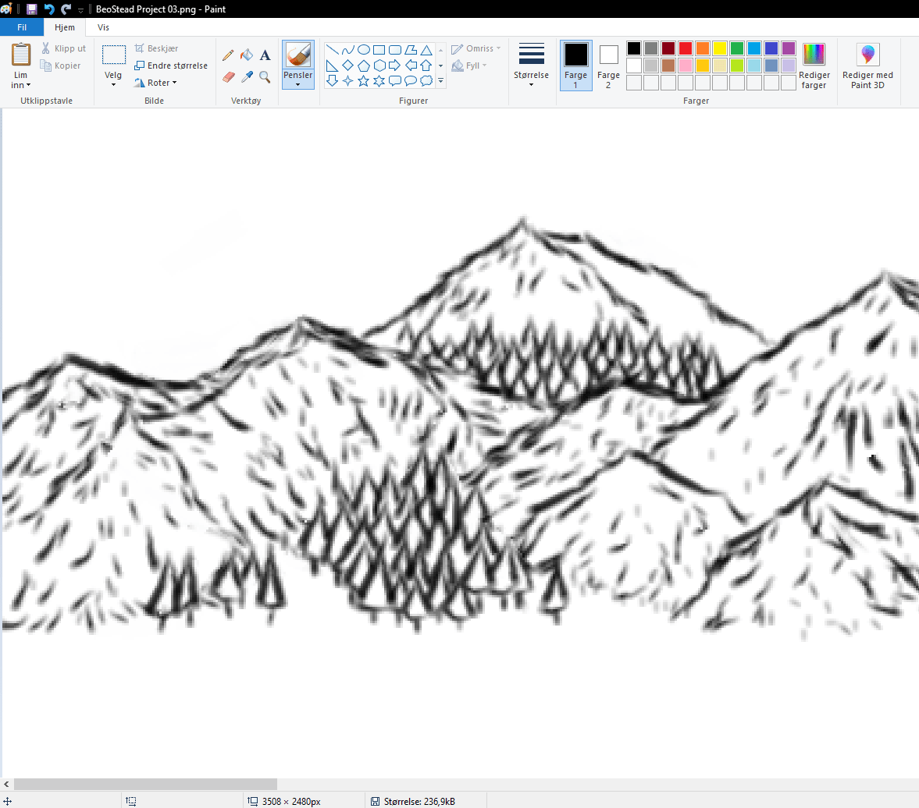Viewport: 919px width, 808px height.
Task: Click the Endre størrelse button
Action: pos(171,66)
